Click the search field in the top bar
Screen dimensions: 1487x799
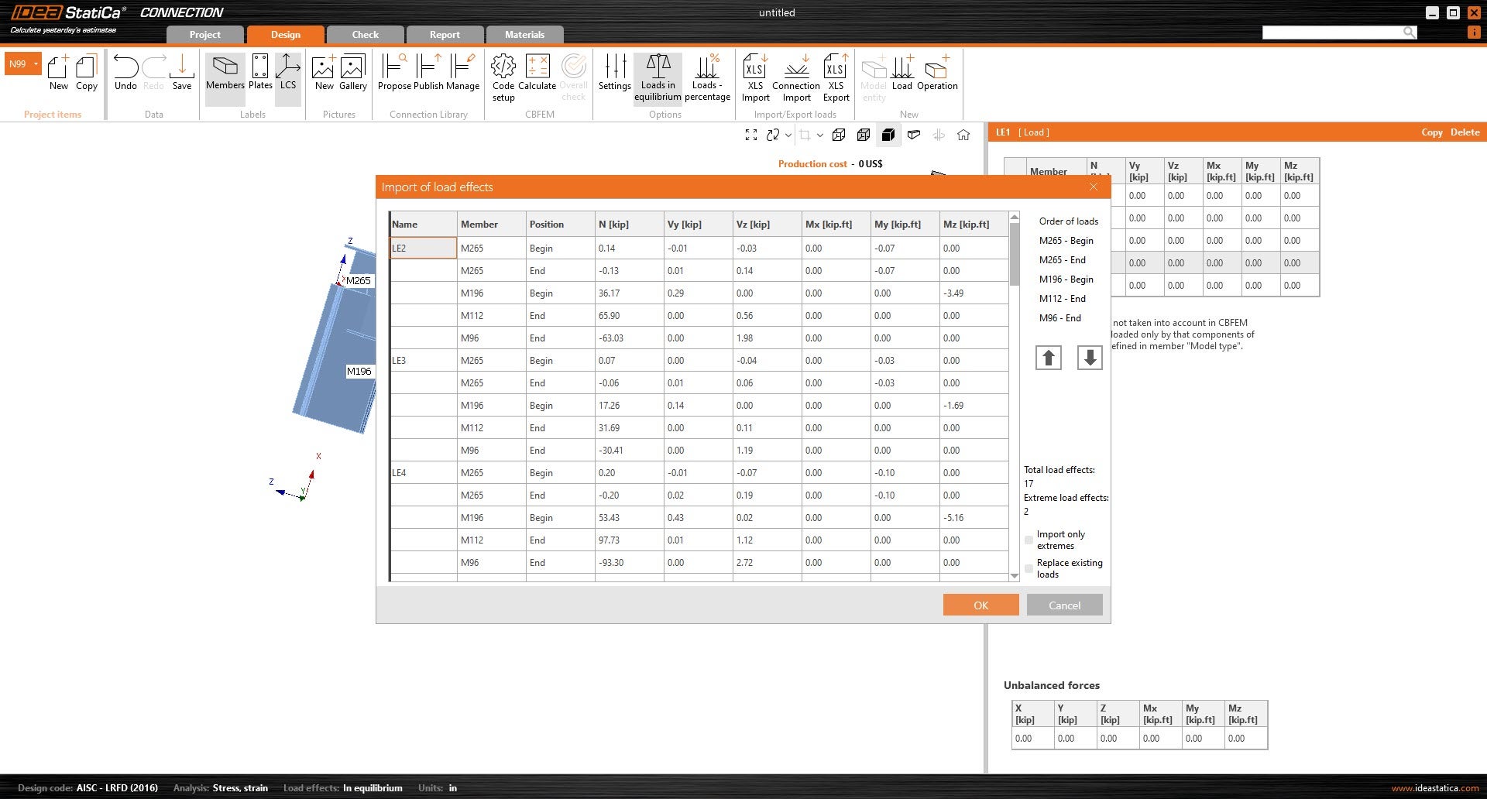pos(1336,32)
